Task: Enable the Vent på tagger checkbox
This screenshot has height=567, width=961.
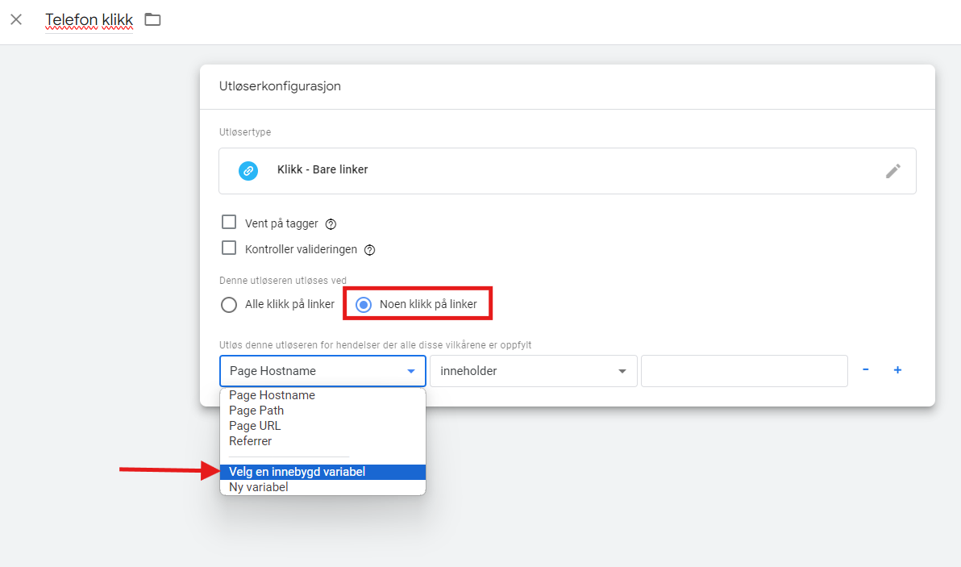Action: (x=229, y=223)
